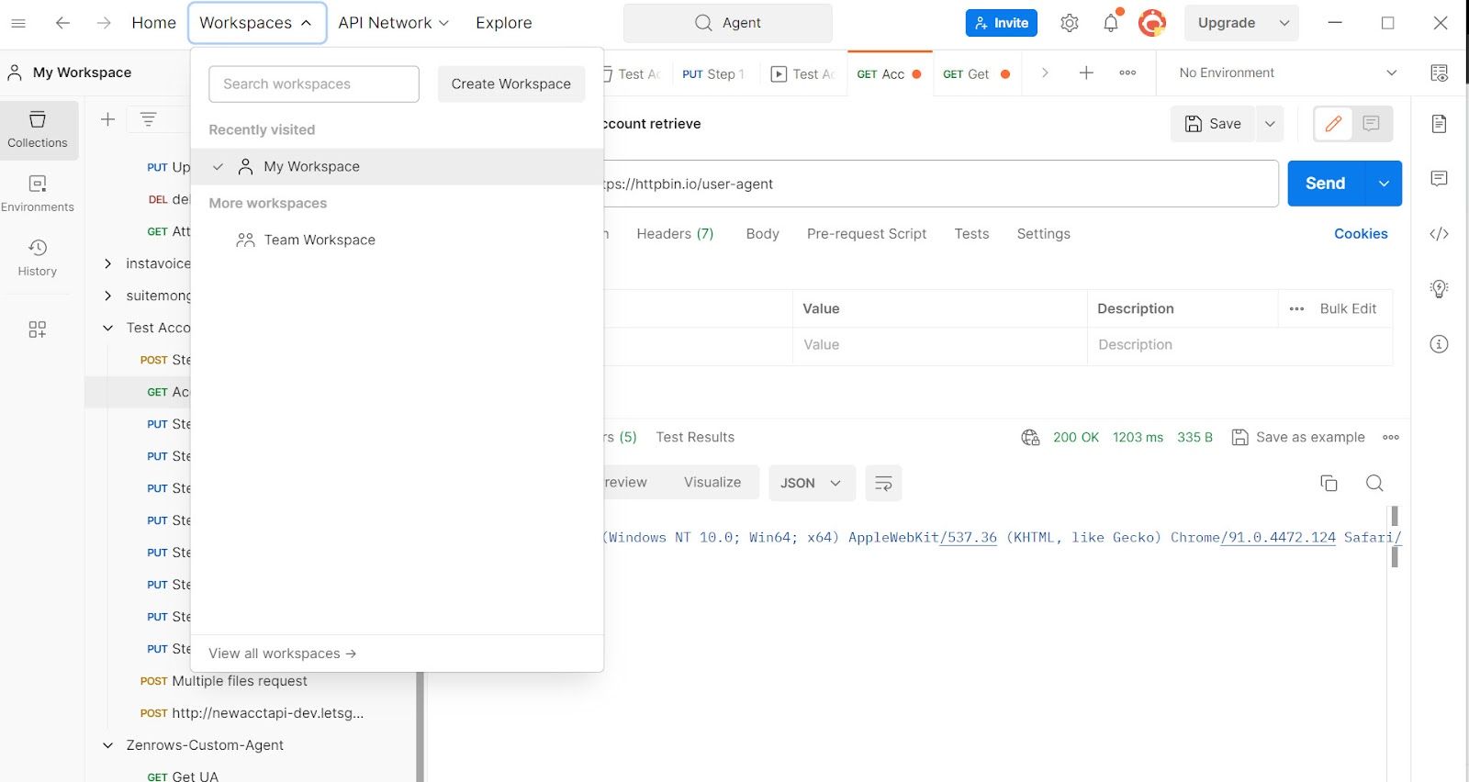Open response more options dots
This screenshot has width=1469, height=782.
coord(1391,438)
